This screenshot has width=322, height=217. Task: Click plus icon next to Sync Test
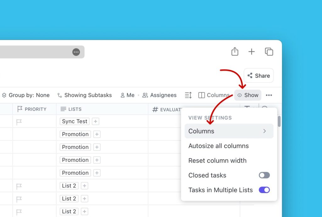click(x=96, y=121)
